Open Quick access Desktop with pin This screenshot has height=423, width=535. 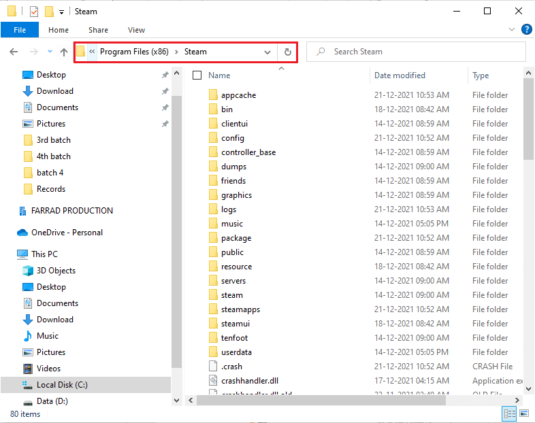[x=51, y=75]
